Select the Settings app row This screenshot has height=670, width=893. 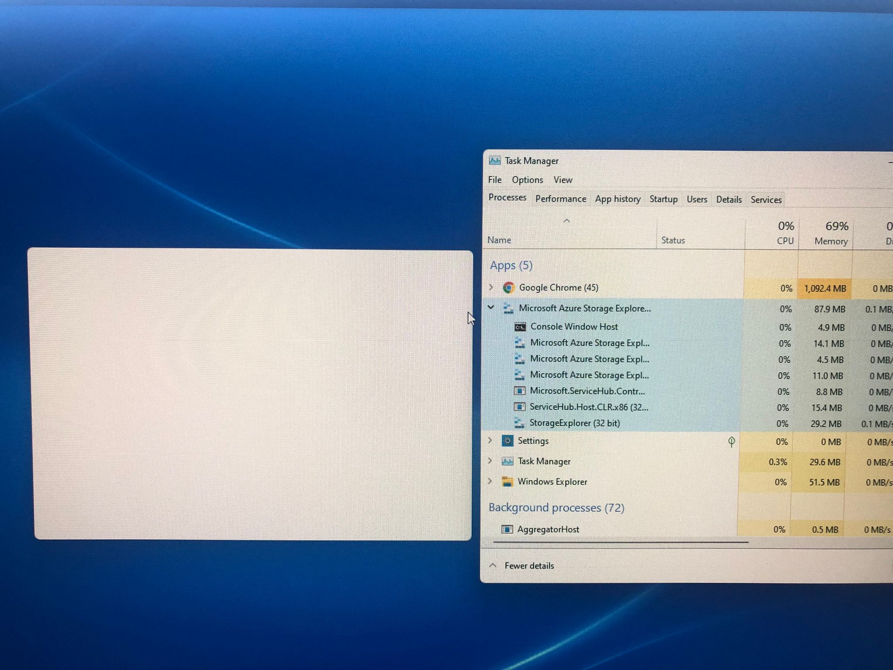[687, 441]
